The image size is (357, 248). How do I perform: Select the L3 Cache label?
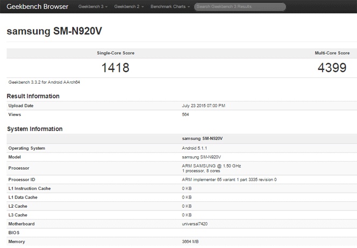[18, 215]
